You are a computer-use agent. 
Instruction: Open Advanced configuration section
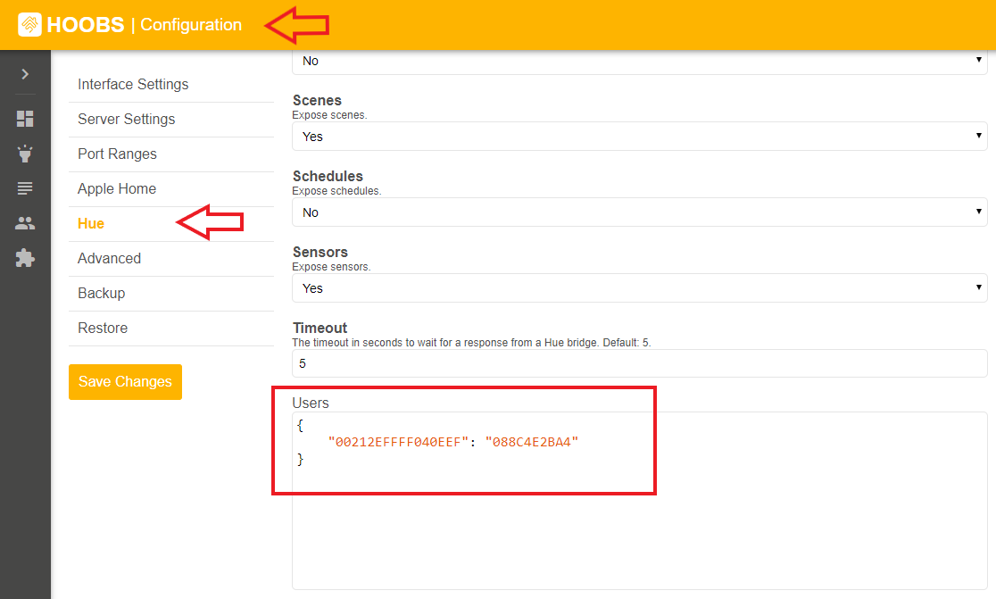click(x=170, y=259)
